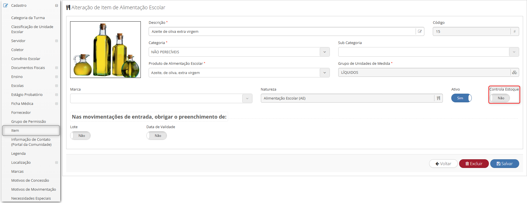
Task: Open the Categoria dropdown
Action: (325, 52)
